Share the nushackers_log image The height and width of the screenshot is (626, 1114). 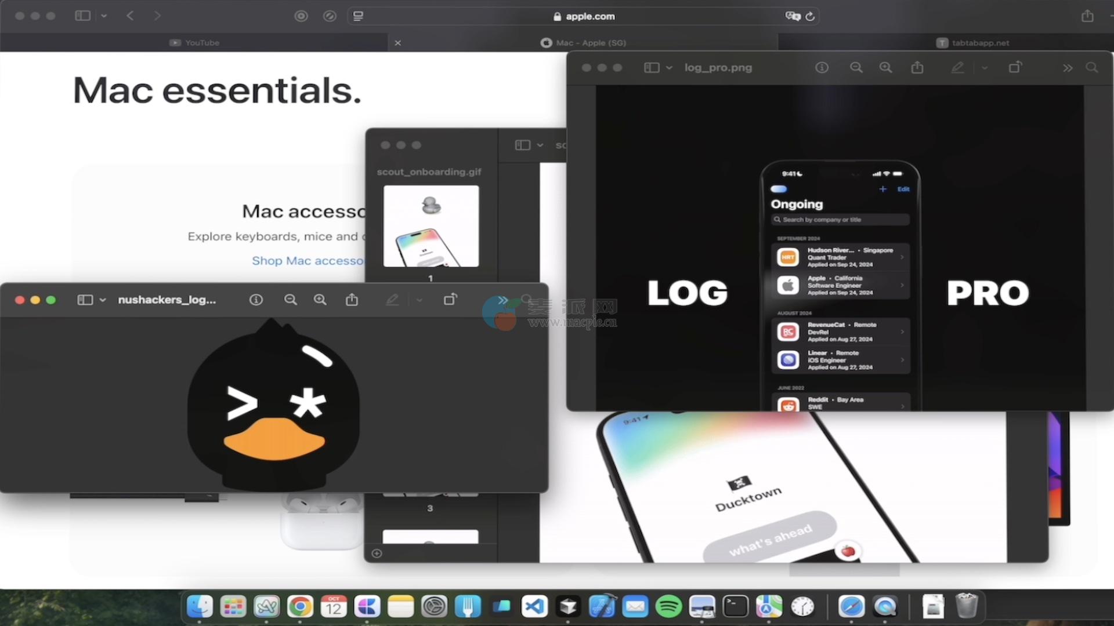[x=352, y=299]
